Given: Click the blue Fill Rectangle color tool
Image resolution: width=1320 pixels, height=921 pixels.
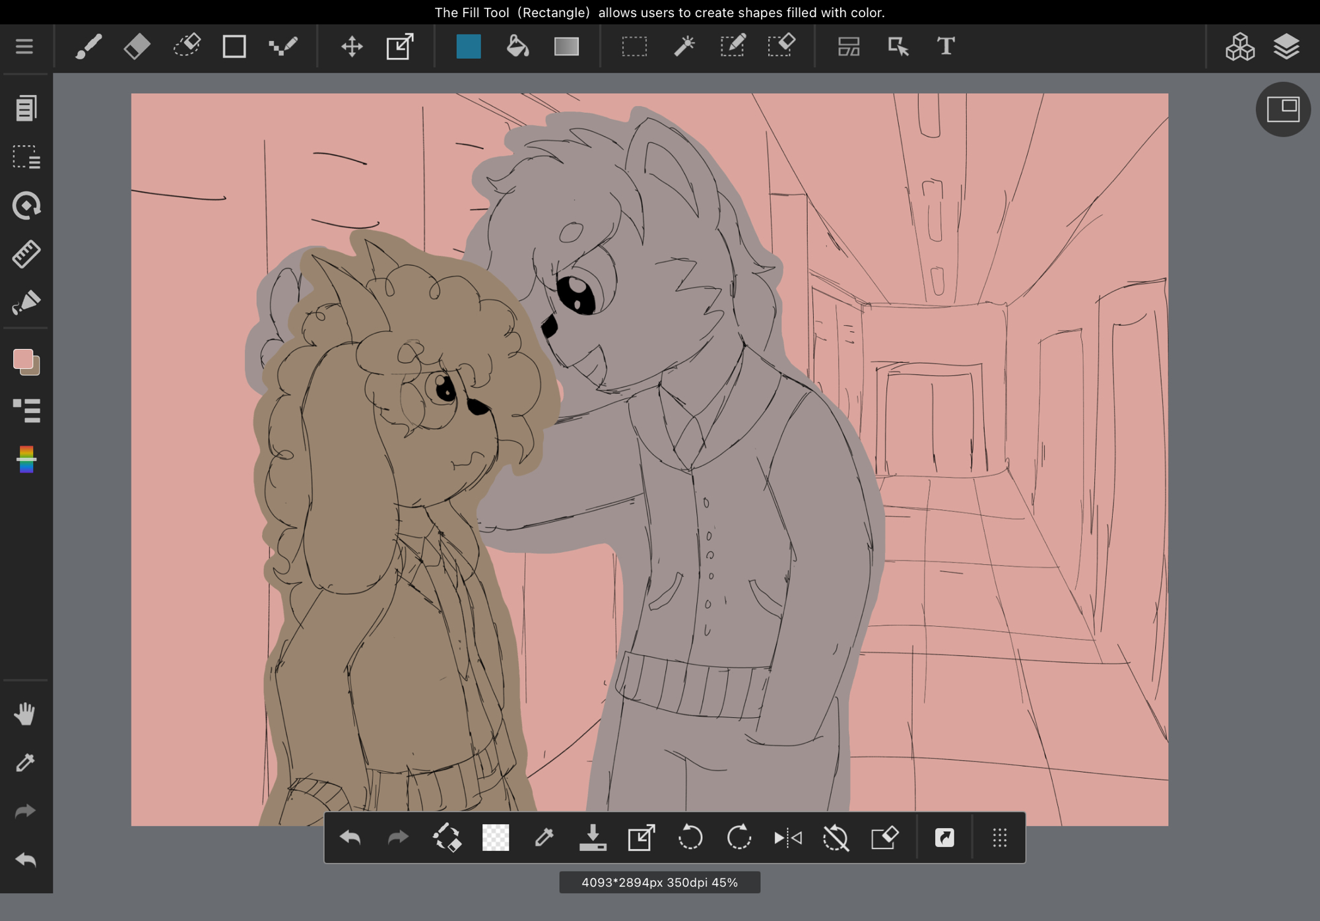Looking at the screenshot, I should coord(469,47).
